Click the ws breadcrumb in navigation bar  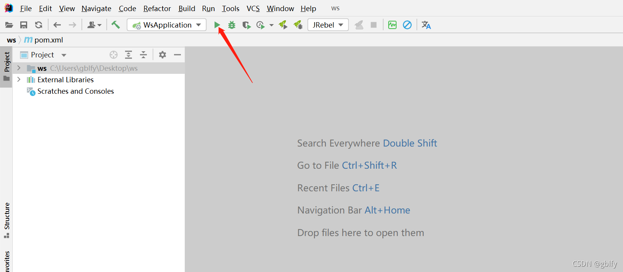point(11,40)
